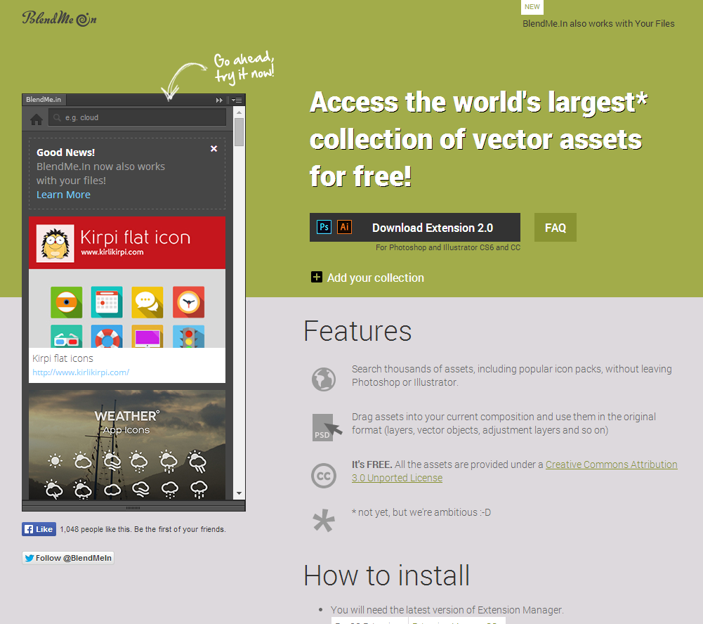Select the lifebuoy flat icon

click(x=107, y=337)
